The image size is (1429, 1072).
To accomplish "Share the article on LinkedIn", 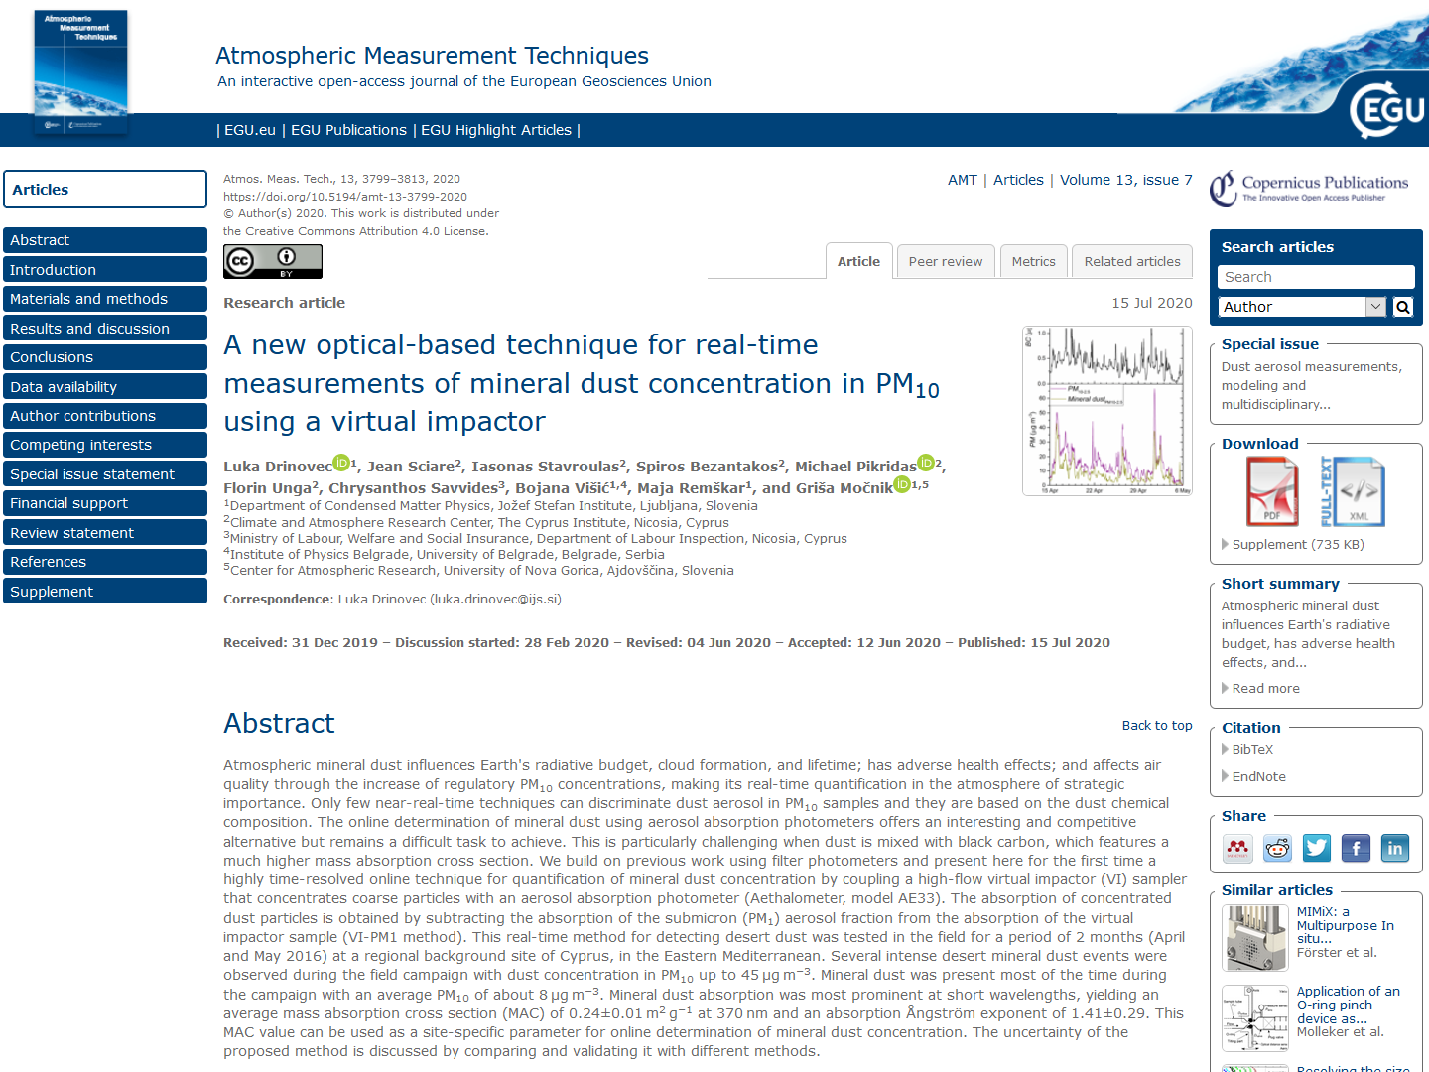I will point(1395,848).
